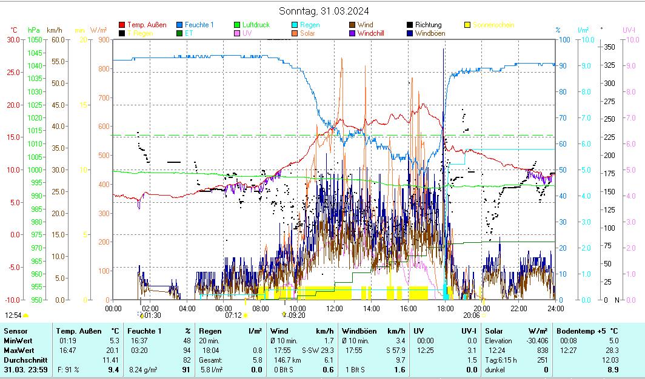Image resolution: width=645 pixels, height=379 pixels.
Task: Click the W/m² axis unit label
Action: click(x=98, y=30)
